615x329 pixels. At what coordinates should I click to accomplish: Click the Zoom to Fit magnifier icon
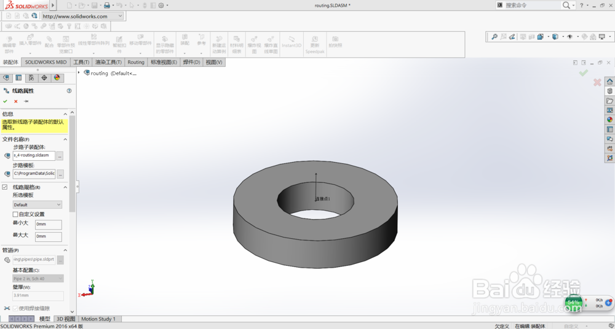tap(494, 37)
